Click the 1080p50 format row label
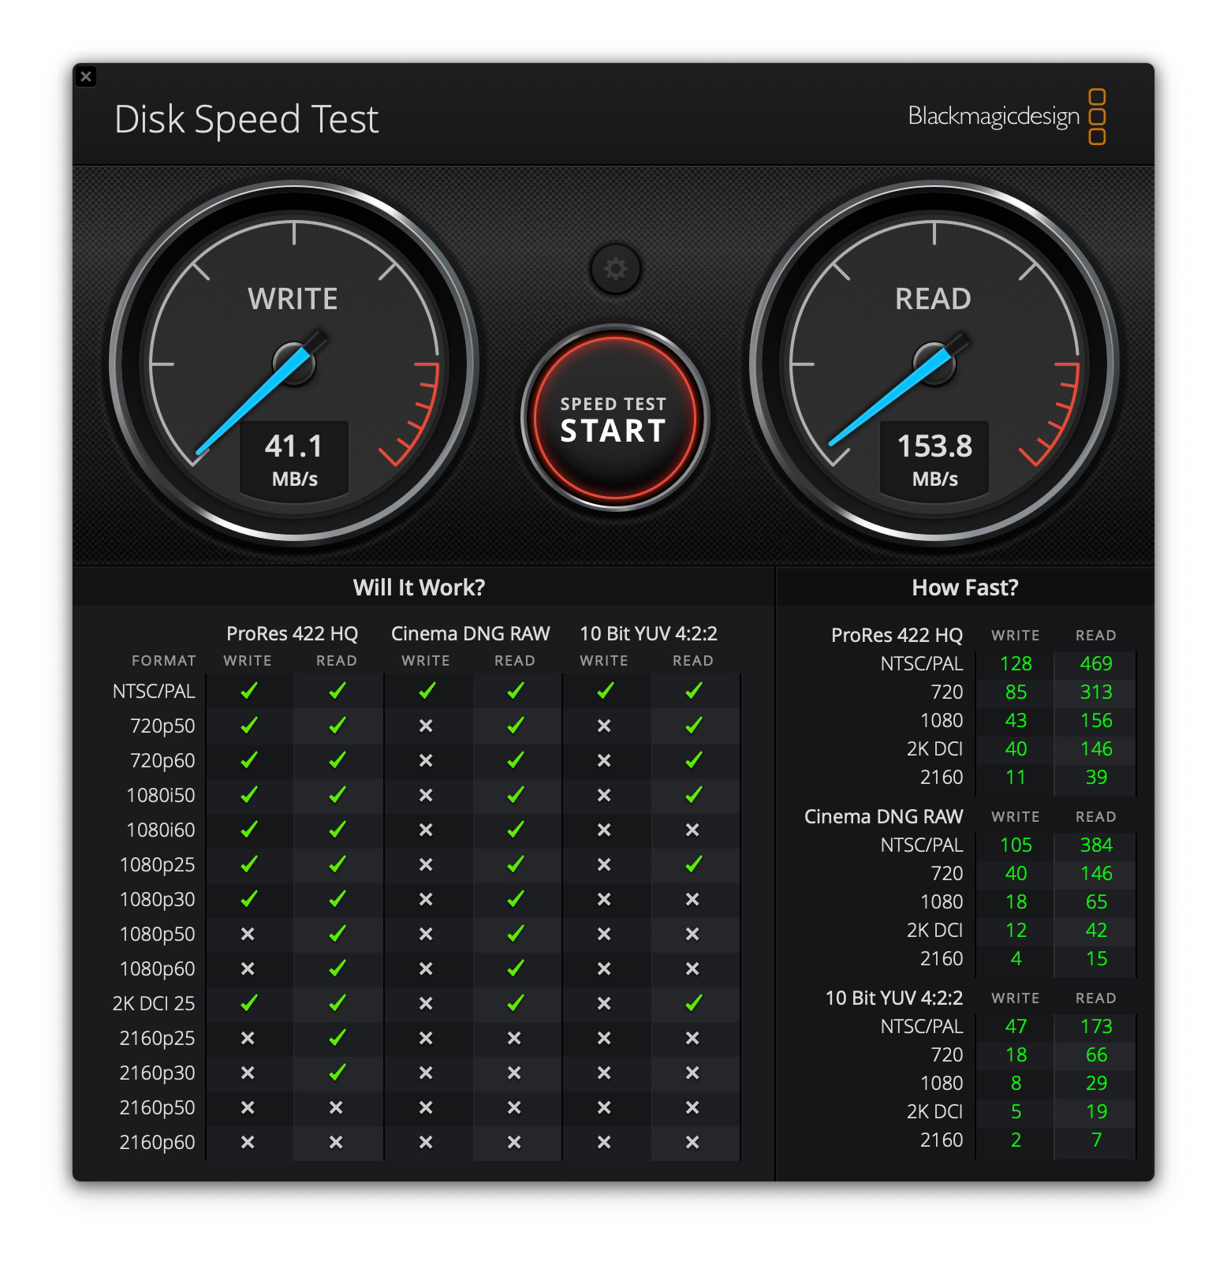The image size is (1227, 1265). click(x=157, y=935)
